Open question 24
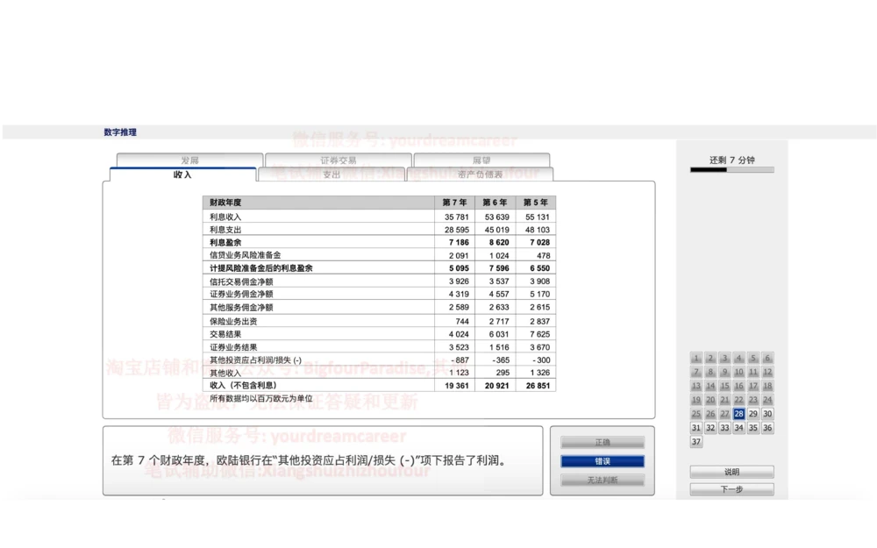Viewport: 877px width, 548px height. pyautogui.click(x=766, y=399)
